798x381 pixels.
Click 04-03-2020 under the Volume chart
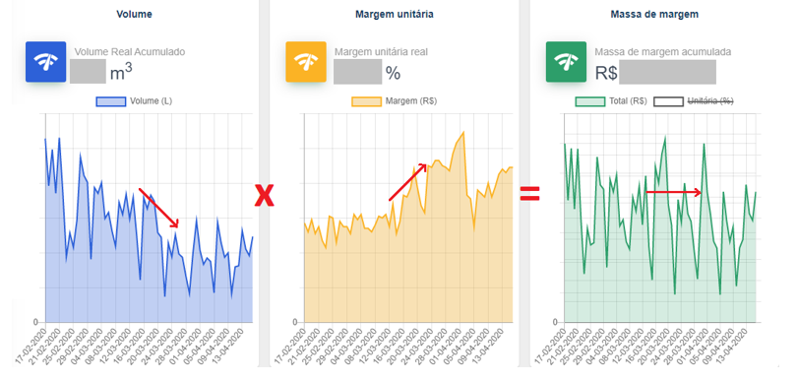click(x=87, y=346)
